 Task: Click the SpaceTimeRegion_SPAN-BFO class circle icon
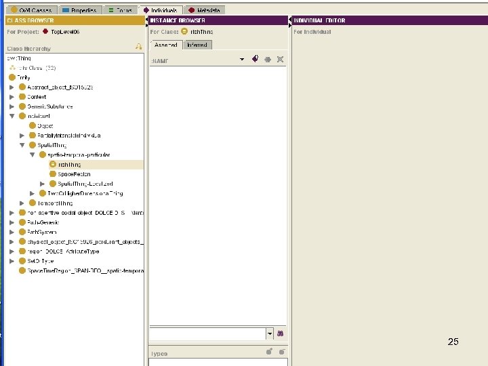22,270
